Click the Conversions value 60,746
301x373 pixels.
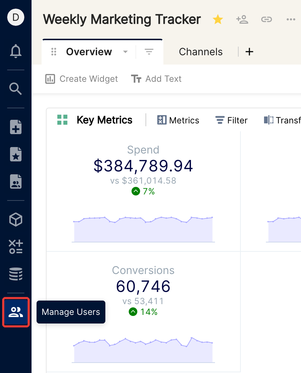pyautogui.click(x=143, y=286)
